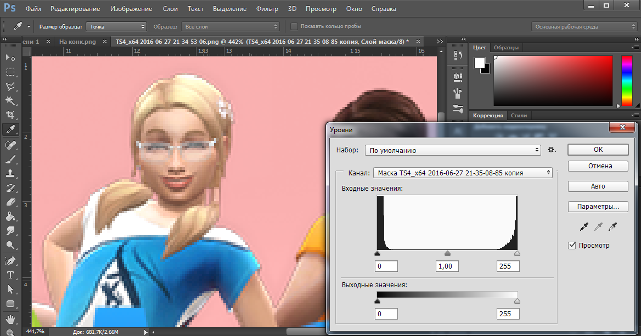
Task: Pick the white point eyedropper in Levels
Action: [x=612, y=226]
